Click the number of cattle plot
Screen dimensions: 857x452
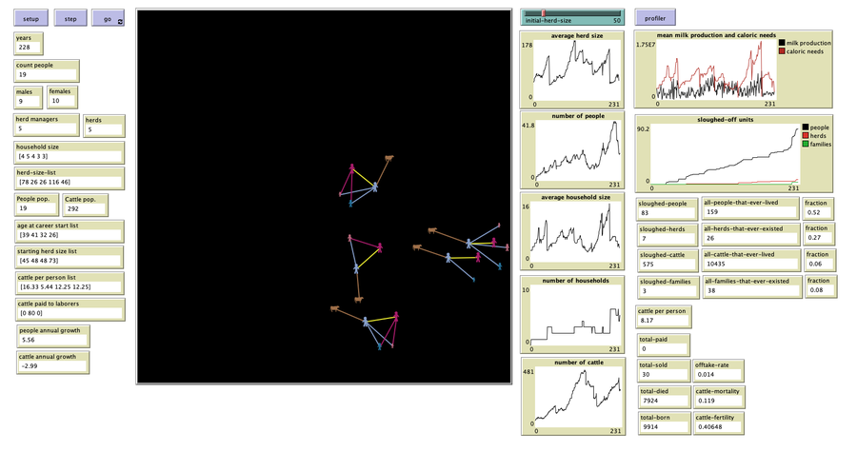click(573, 397)
